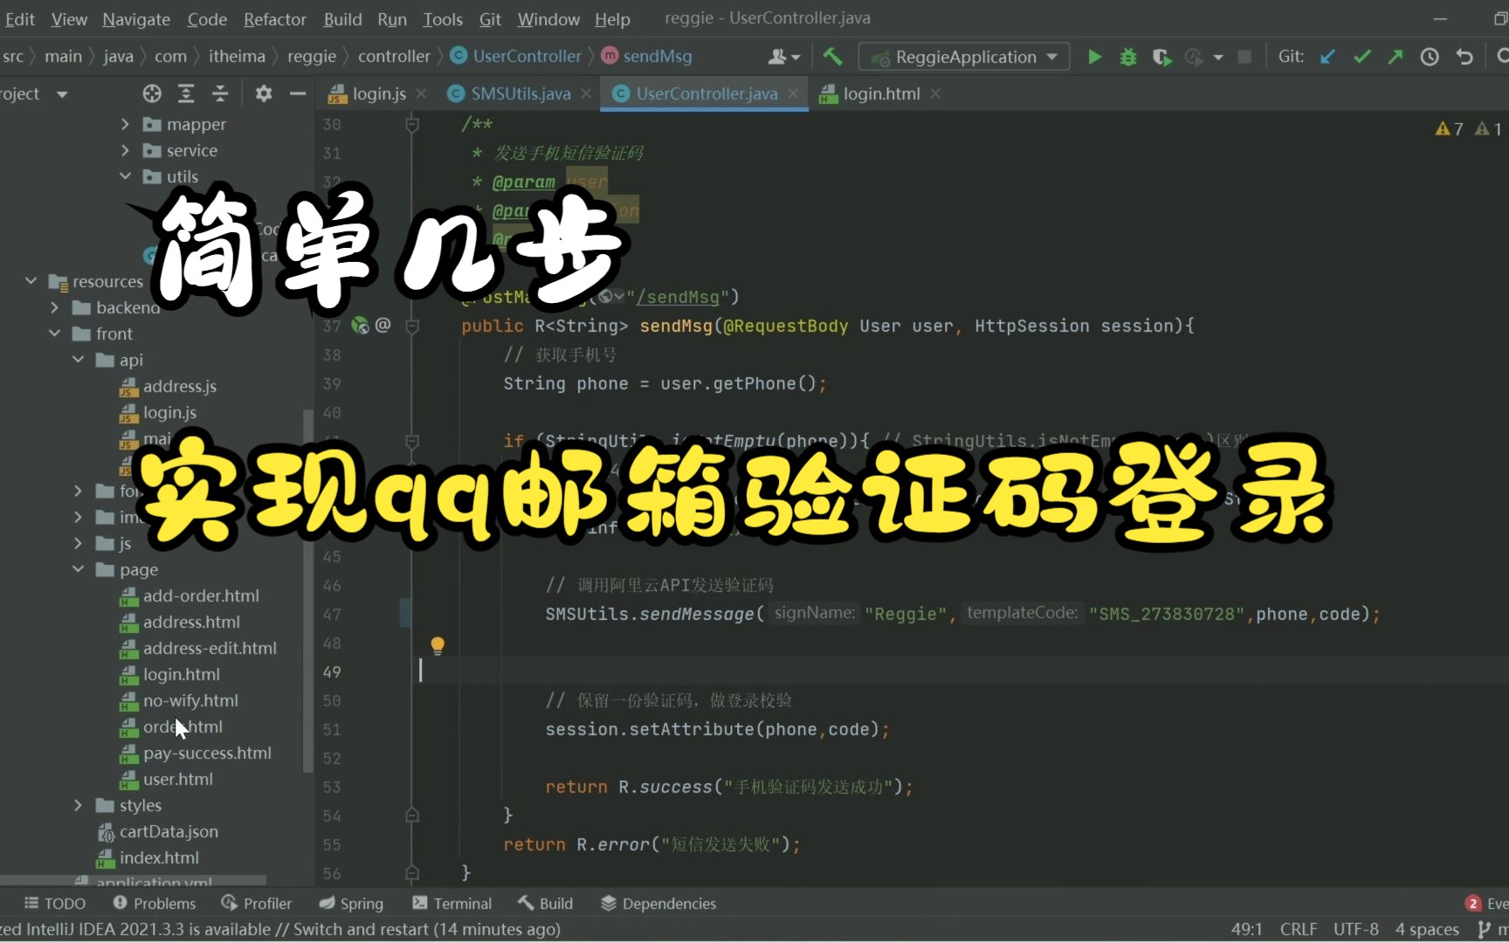1509x943 pixels.
Task: Push commits with Git green arrow
Action: tap(1395, 57)
